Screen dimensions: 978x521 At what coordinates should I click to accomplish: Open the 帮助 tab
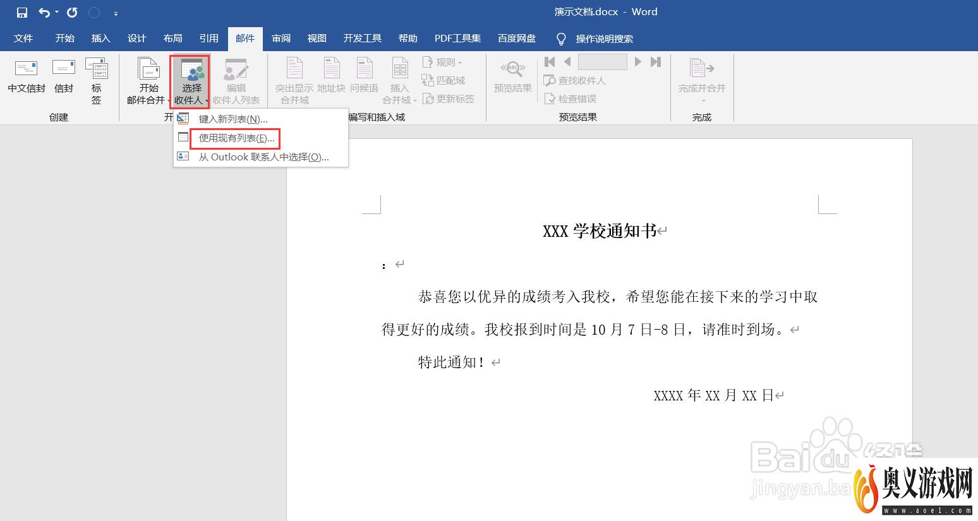408,39
